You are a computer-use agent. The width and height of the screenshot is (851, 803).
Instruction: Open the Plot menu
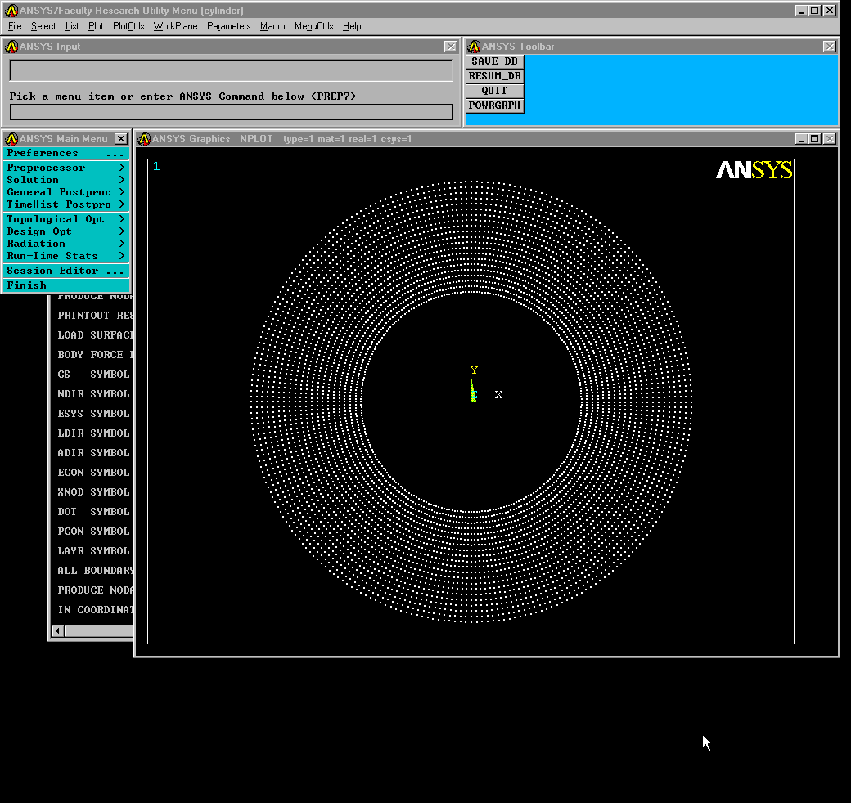pos(96,26)
